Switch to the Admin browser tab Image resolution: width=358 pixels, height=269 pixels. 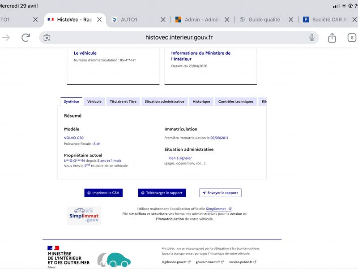coord(198,20)
